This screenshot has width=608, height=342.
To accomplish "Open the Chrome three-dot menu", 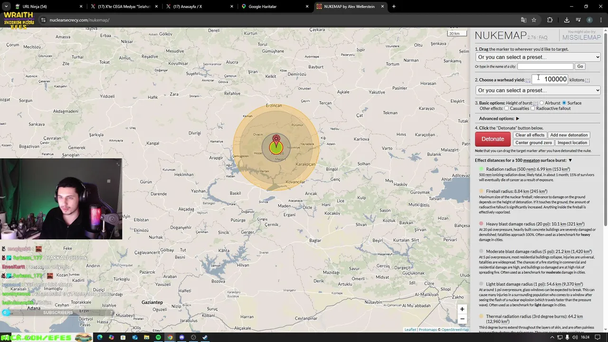I will 601,20.
